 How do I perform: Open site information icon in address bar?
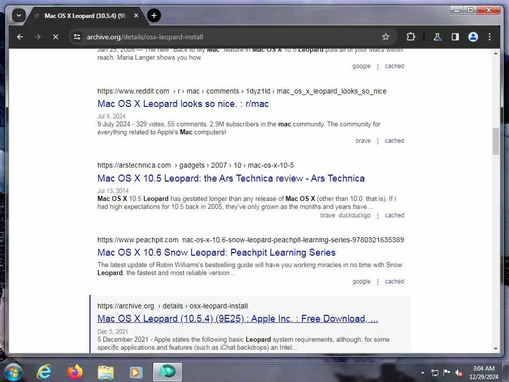pyautogui.click(x=77, y=37)
